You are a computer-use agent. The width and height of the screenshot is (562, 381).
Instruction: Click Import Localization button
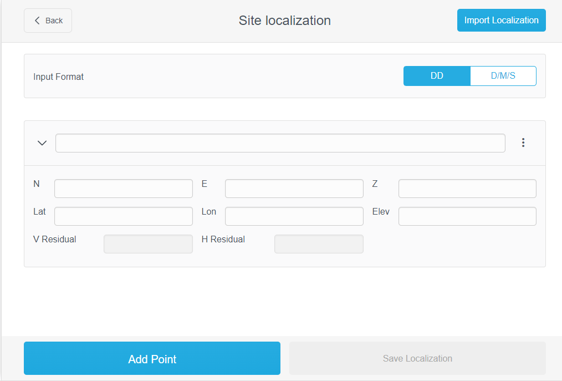(x=501, y=21)
